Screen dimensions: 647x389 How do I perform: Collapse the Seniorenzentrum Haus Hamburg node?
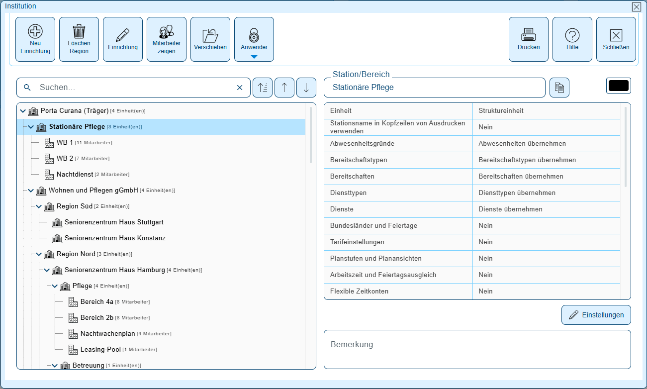click(47, 270)
